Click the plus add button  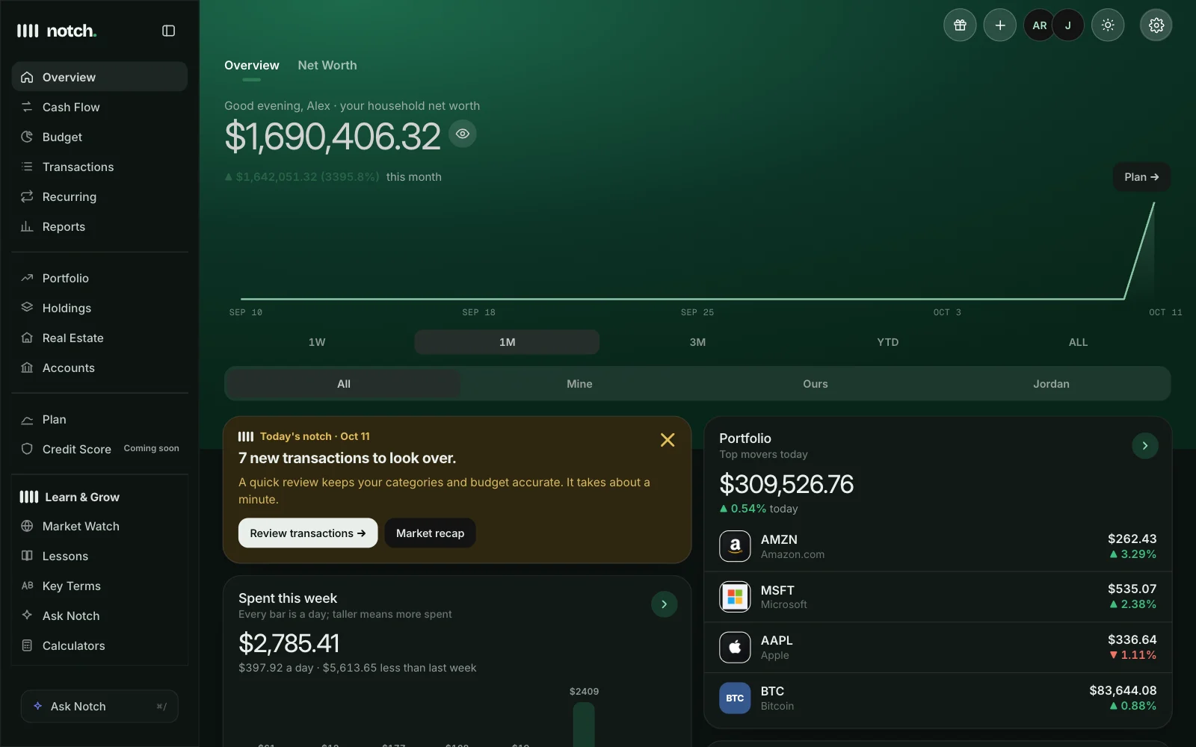click(999, 25)
